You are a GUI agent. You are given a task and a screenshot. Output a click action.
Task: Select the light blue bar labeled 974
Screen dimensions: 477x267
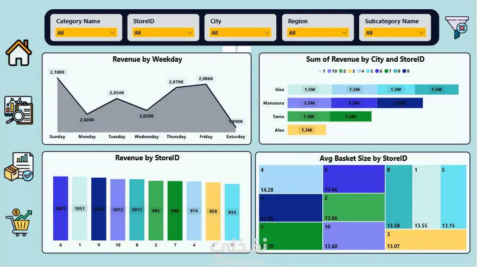coord(194,211)
